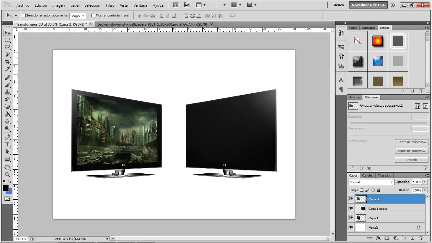Enable Mostrar controles transf. checkbox

pos(93,16)
